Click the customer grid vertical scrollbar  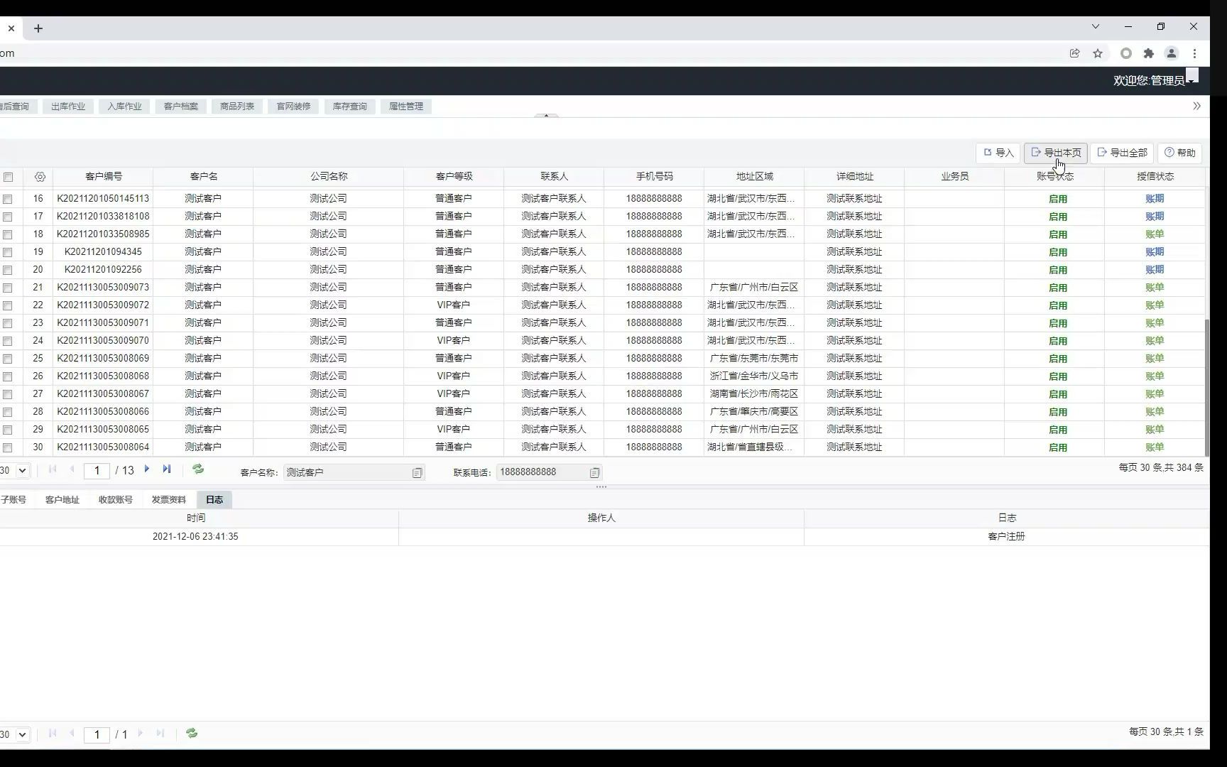[x=1207, y=387]
